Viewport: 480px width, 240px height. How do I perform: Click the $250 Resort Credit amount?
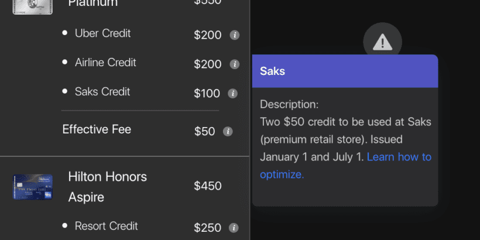pos(208,228)
